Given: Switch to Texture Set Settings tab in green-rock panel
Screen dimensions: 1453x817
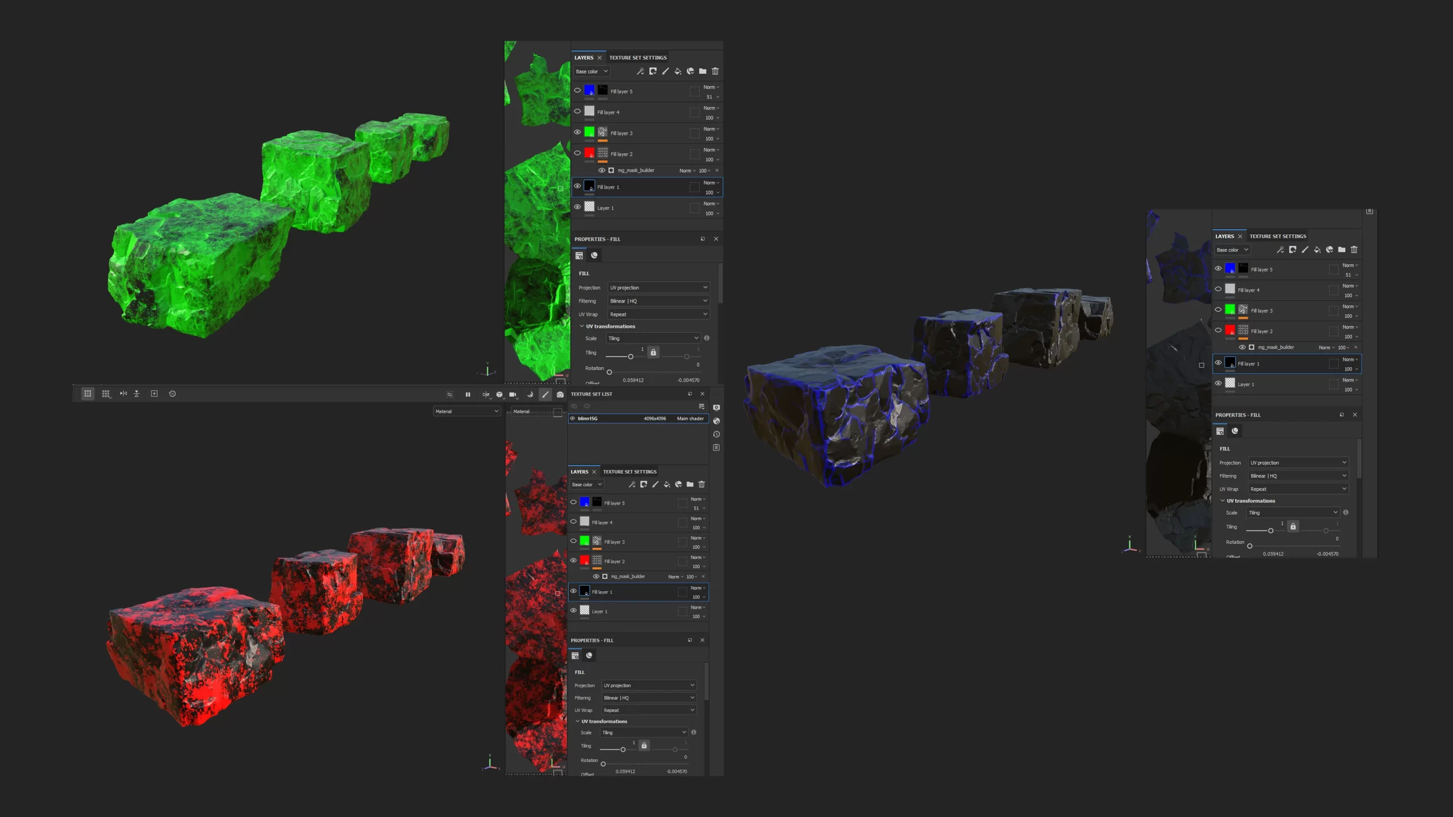Looking at the screenshot, I should click(x=638, y=58).
